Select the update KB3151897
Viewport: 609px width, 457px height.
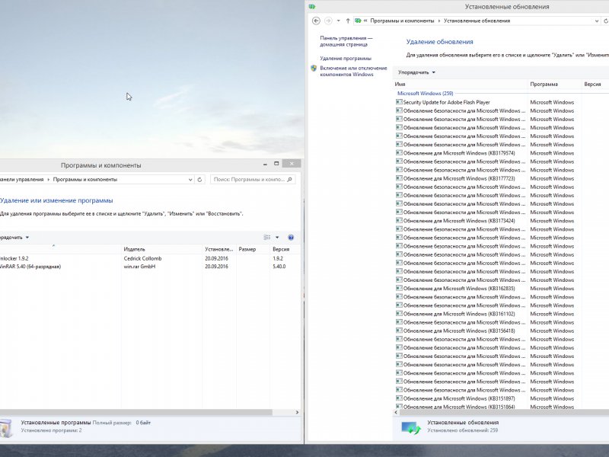[x=459, y=398]
